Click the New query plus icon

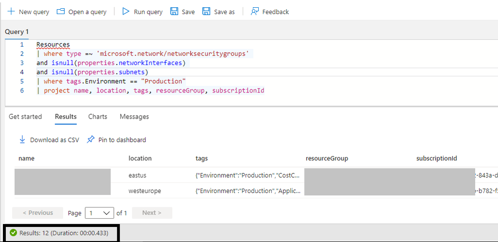[11, 12]
